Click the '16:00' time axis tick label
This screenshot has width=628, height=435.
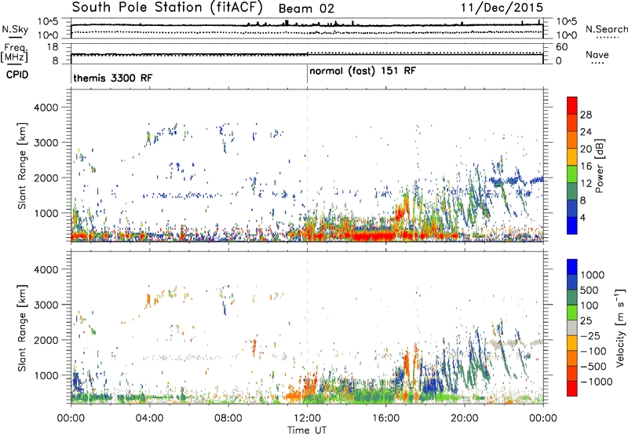[385, 419]
